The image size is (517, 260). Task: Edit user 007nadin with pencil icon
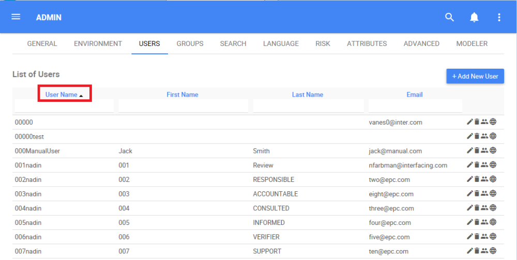tap(469, 251)
